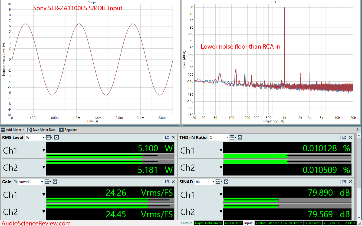
Task: Expand SINAD Ch1 arrow
Action: [221, 195]
